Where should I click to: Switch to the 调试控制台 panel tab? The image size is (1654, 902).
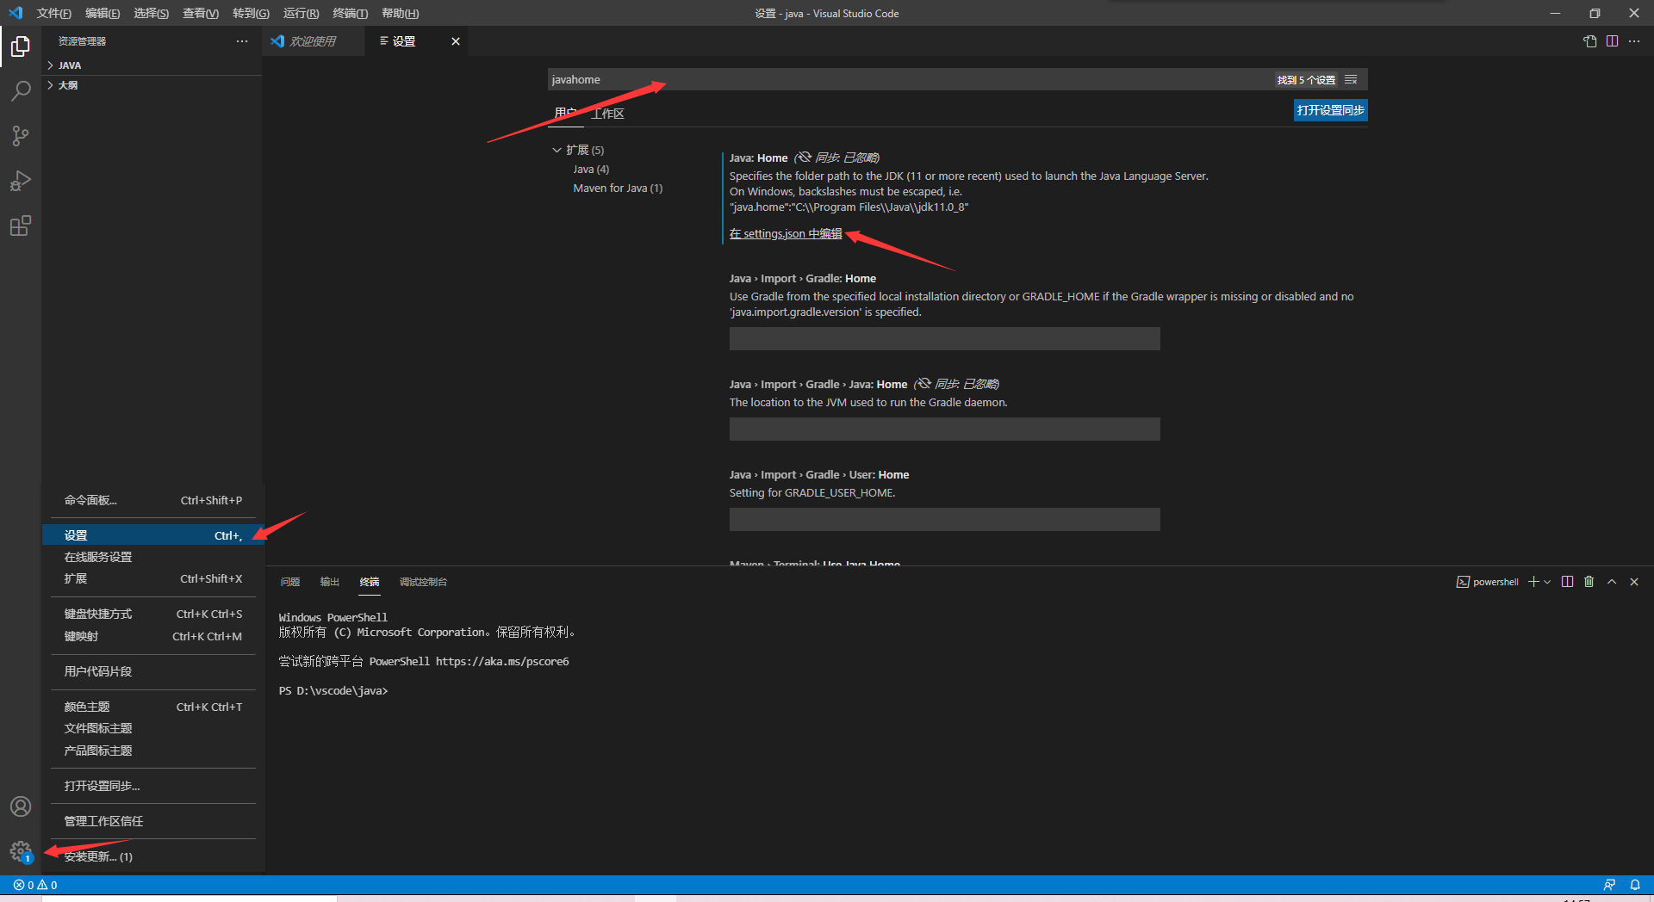pos(423,582)
